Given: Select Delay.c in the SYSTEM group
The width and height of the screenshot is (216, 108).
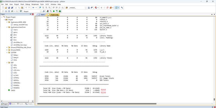Looking at the screenshot, I should tap(16, 55).
